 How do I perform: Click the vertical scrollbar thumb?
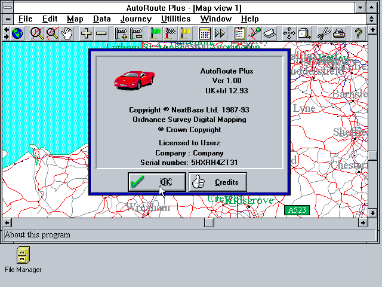(x=372, y=155)
